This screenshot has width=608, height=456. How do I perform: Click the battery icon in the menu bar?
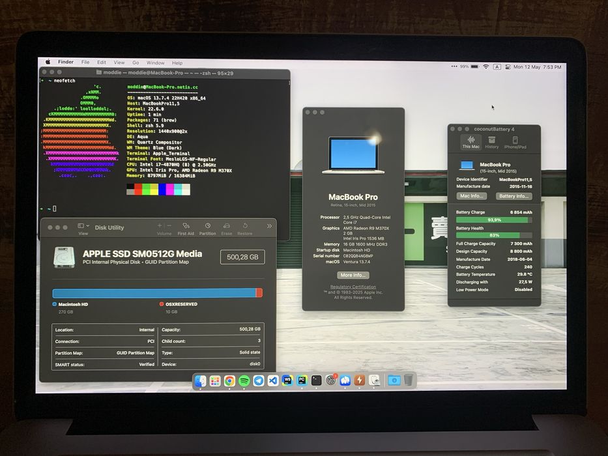[x=475, y=66]
